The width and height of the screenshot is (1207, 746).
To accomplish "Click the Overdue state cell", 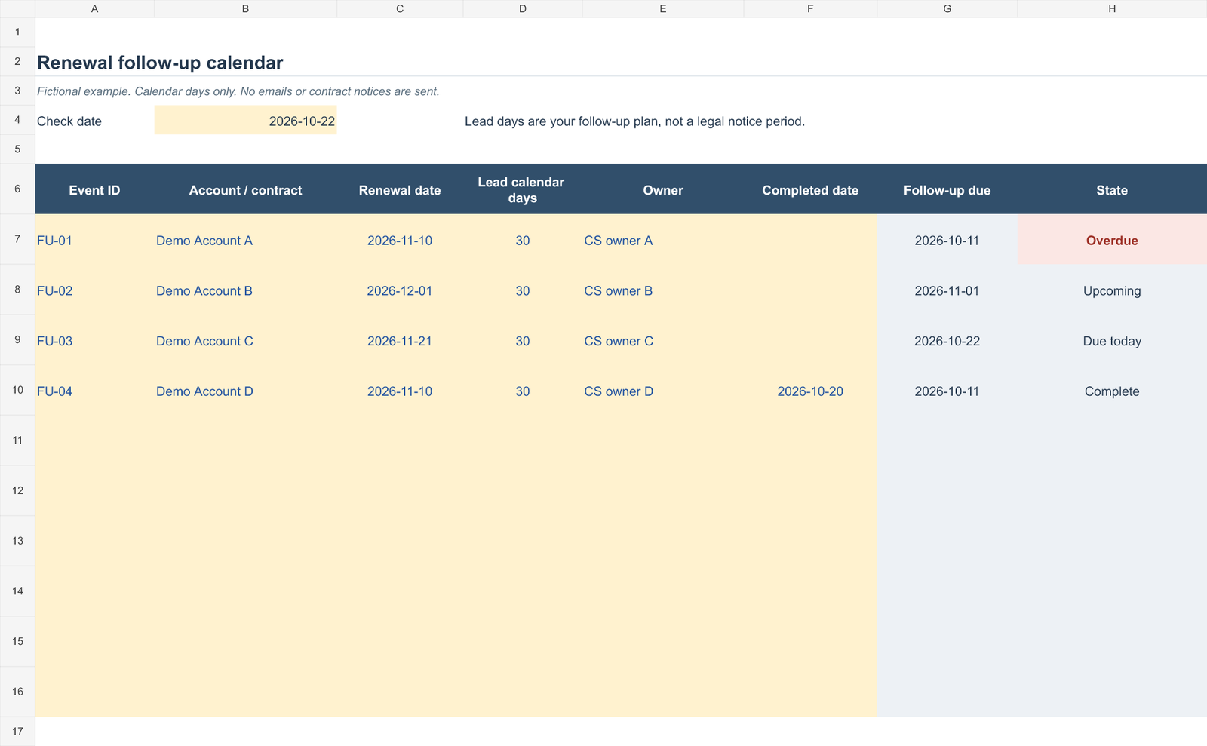I will [x=1112, y=240].
